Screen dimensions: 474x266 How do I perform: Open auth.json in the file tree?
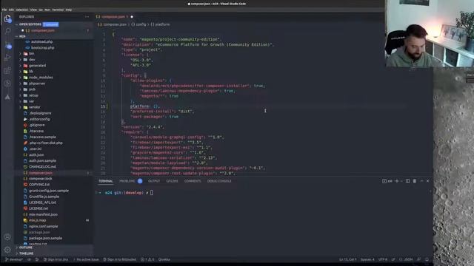[x=36, y=155]
